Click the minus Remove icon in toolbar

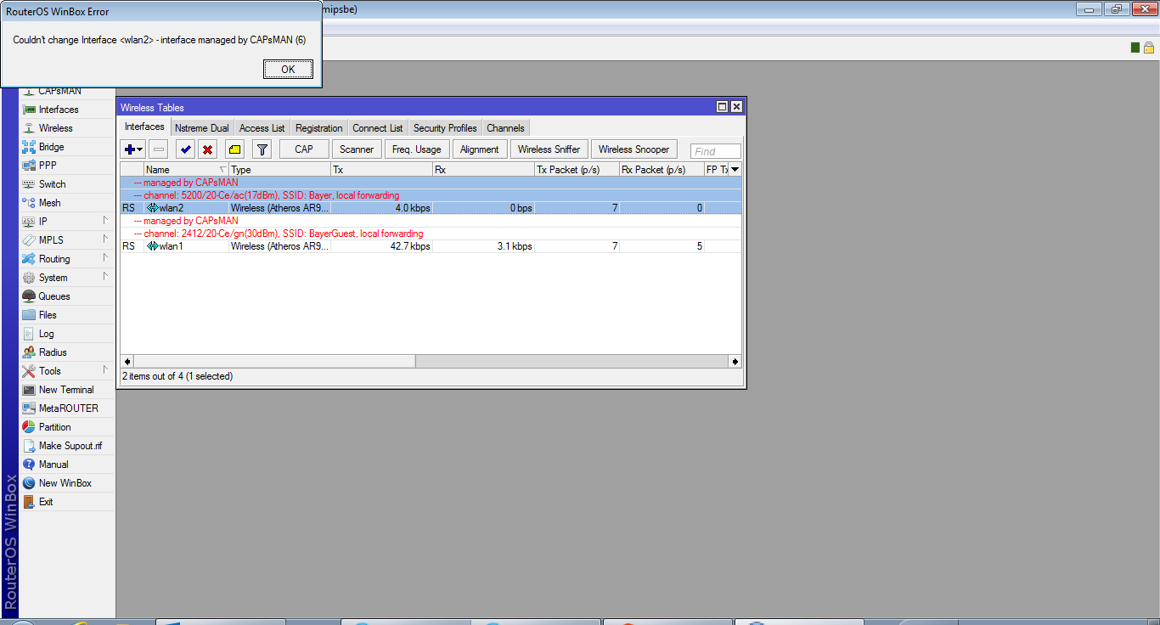pos(159,149)
